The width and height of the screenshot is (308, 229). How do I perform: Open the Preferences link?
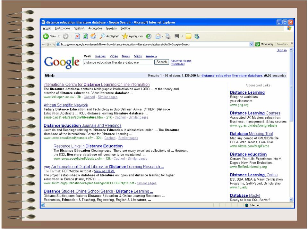pos(177,64)
